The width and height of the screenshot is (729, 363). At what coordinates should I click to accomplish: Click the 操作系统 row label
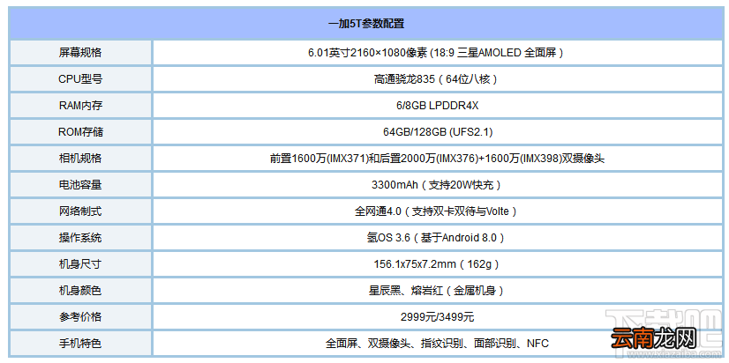tap(80, 238)
